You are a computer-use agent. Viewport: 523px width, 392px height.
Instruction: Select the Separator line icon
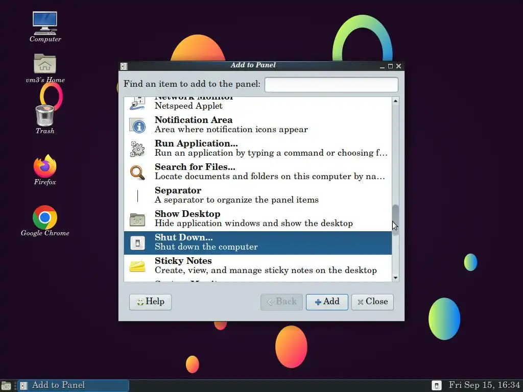point(137,195)
